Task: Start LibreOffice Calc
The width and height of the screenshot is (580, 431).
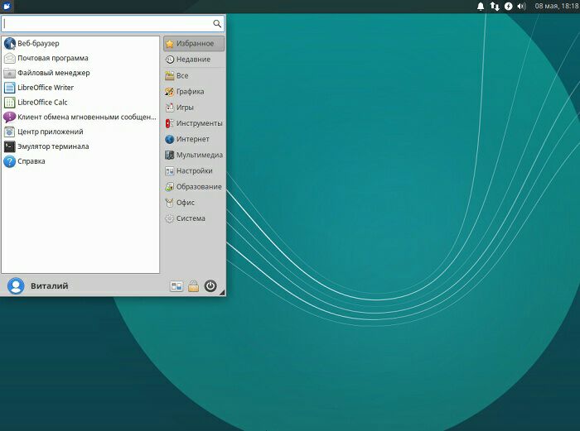Action: [x=80, y=103]
